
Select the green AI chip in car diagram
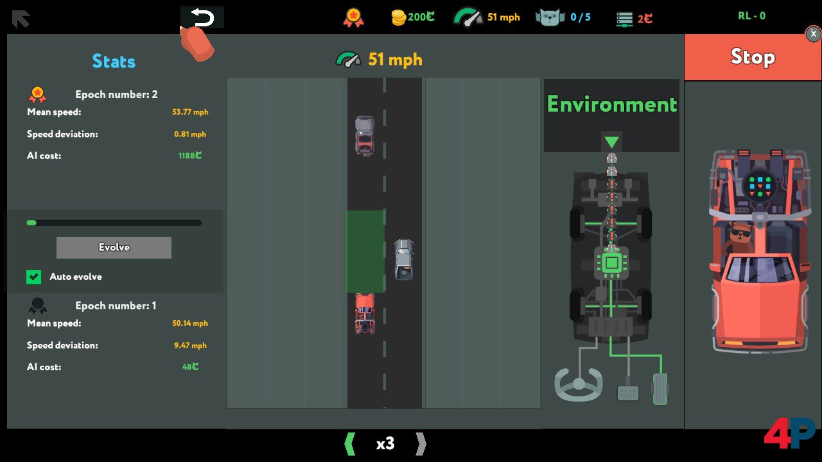(611, 262)
